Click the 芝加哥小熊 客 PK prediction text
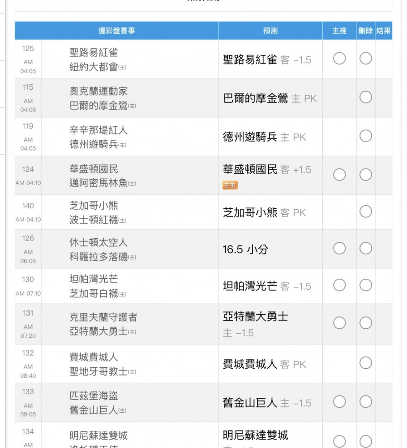 coord(264,212)
